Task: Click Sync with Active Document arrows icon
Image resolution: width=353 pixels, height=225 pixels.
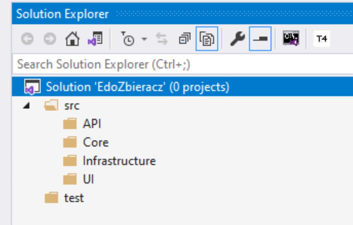Action: 162,39
